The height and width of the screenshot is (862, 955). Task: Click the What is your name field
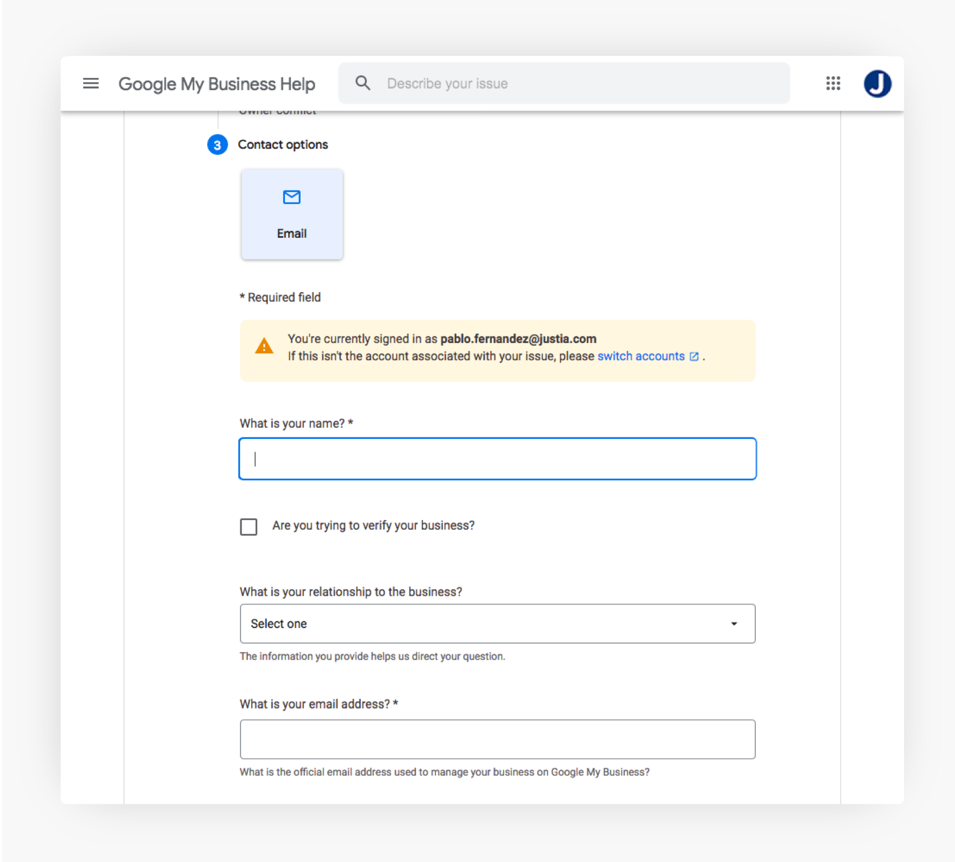pos(497,459)
